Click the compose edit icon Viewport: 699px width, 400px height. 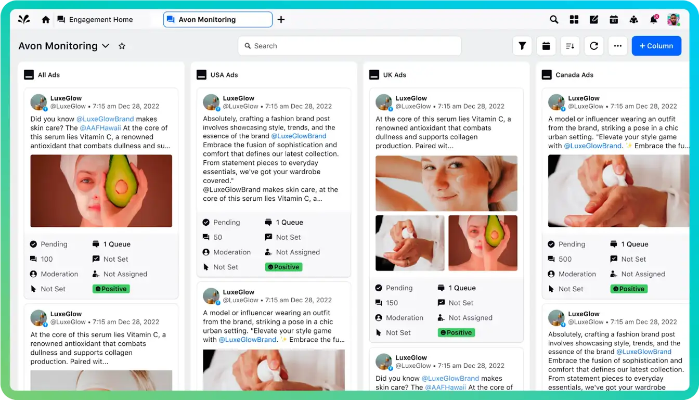tap(594, 20)
